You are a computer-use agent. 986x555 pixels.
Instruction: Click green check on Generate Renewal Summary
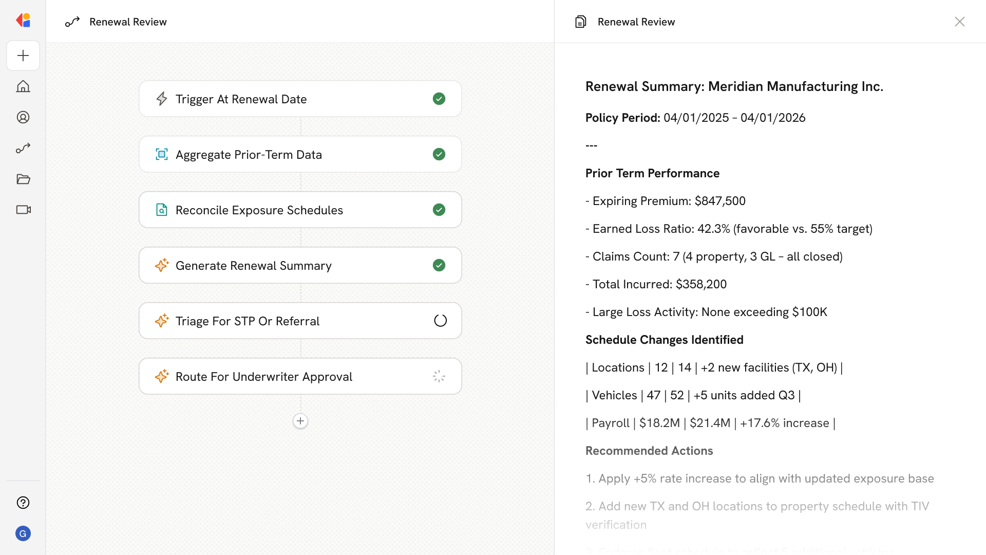click(439, 265)
